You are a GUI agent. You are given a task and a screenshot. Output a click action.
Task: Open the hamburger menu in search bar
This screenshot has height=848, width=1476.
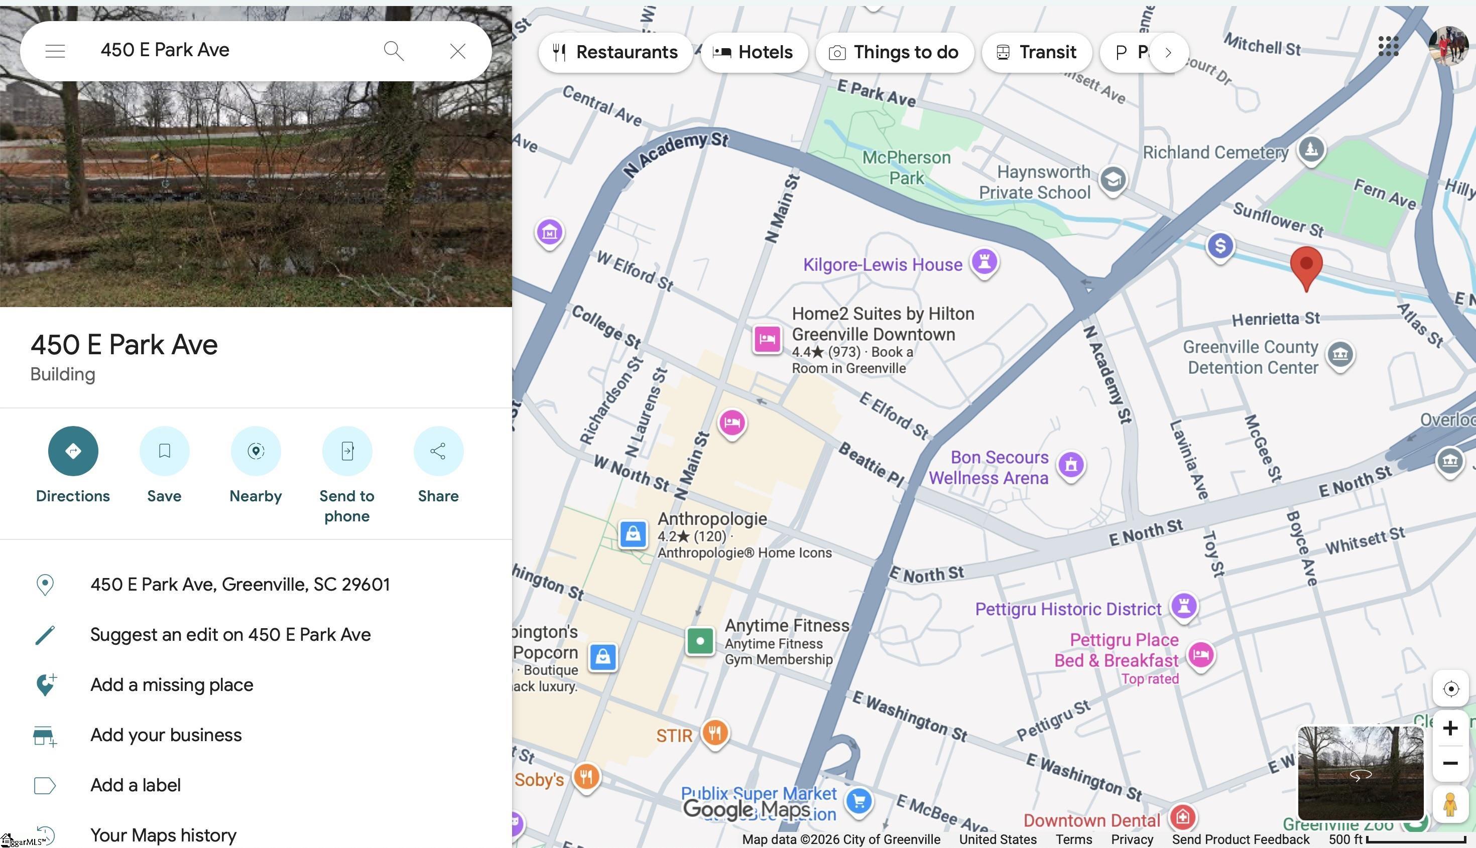(55, 51)
